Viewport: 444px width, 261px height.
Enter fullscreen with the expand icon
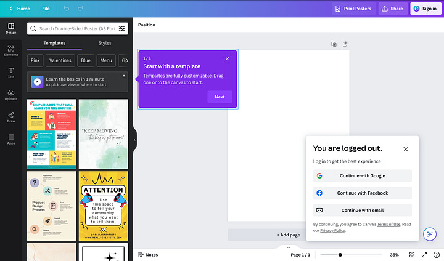coord(424,255)
